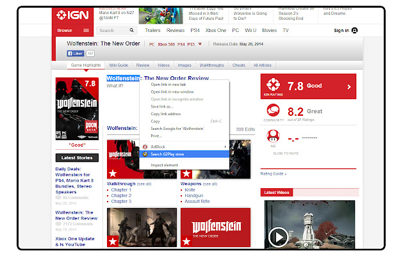Click star icon on red Wolfenstein thumbnail
This screenshot has height=256, width=410.
coord(186,241)
